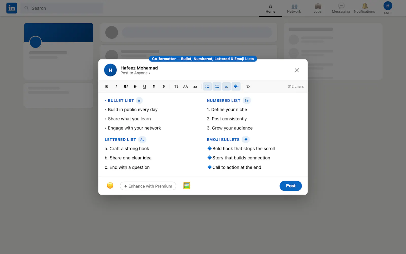This screenshot has height=254, width=406.
Task: Click the Search field
Action: (62, 8)
